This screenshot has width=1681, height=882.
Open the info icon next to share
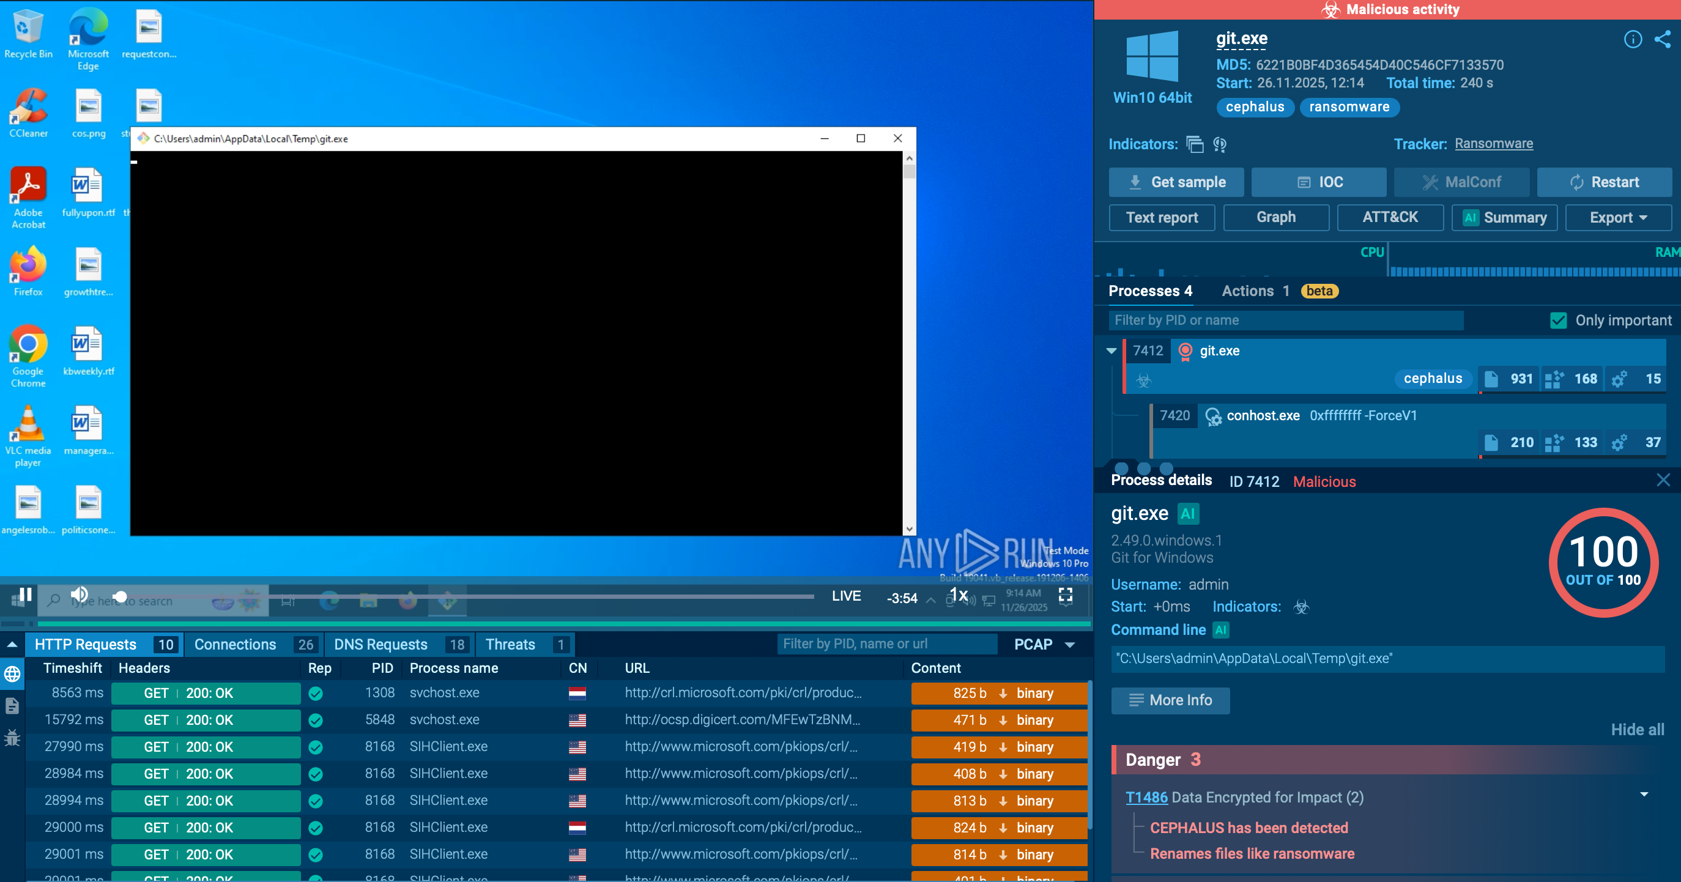tap(1632, 40)
